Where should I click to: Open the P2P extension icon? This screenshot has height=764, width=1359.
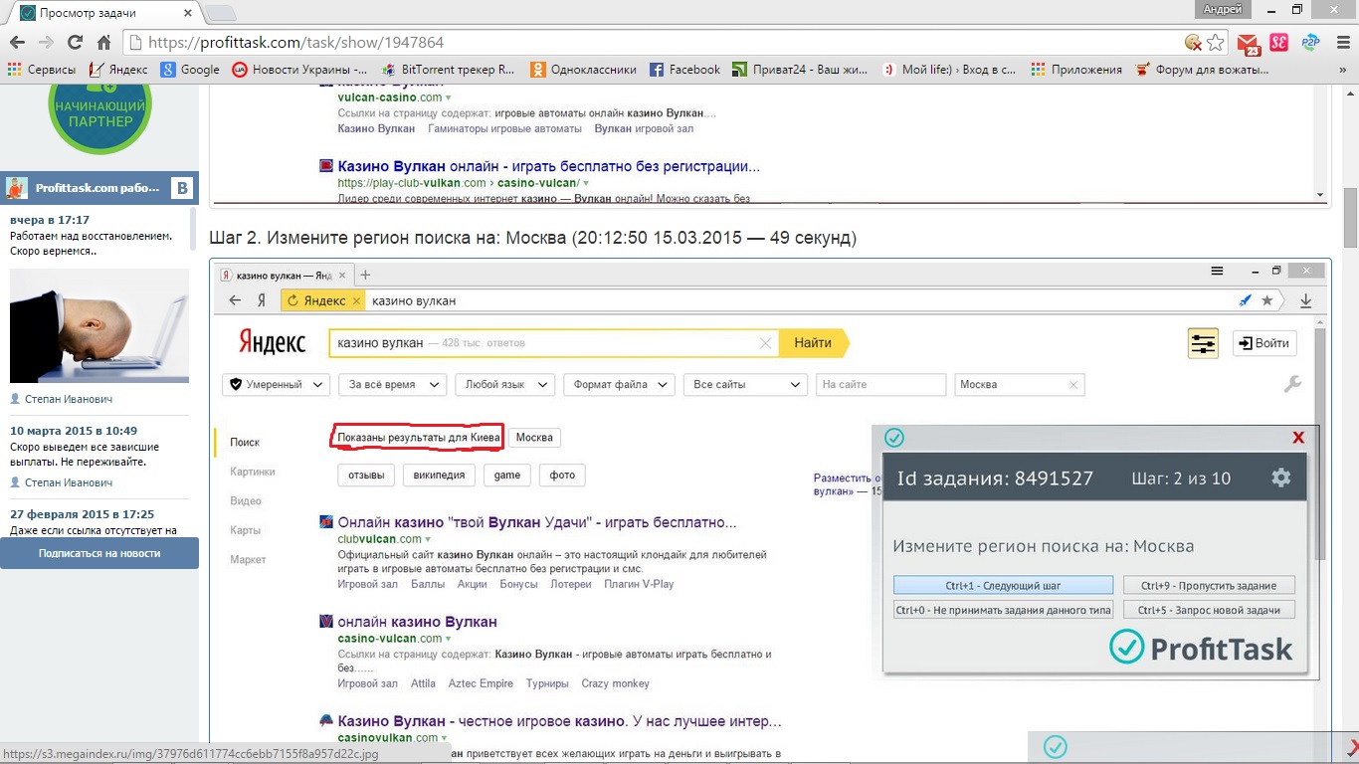(x=1310, y=43)
